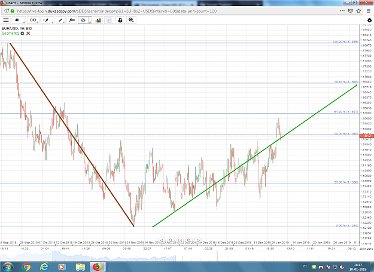Click the 100.00 % Fibonacci level label

pyautogui.click(x=345, y=42)
